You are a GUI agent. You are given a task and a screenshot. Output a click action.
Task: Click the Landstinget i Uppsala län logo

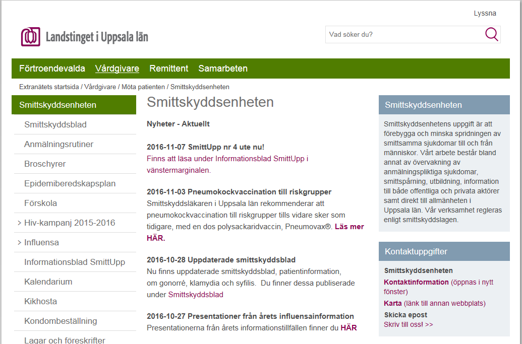click(x=85, y=37)
